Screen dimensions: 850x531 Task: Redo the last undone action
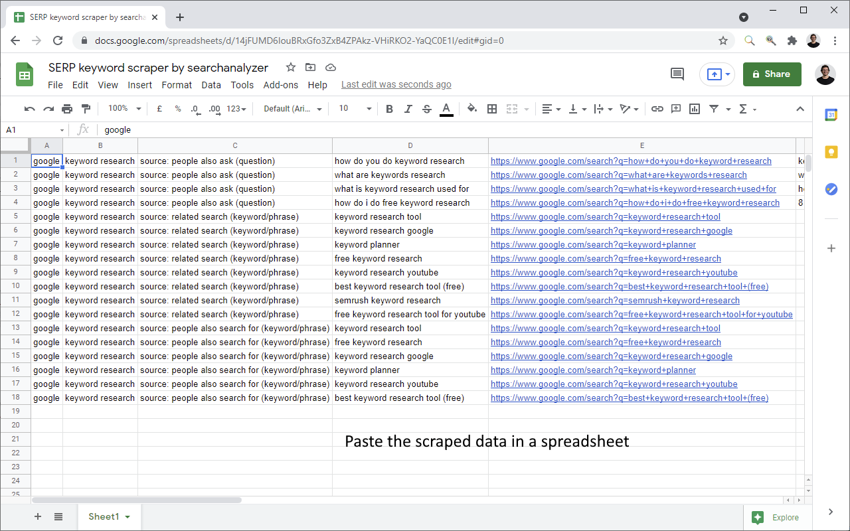(48, 109)
